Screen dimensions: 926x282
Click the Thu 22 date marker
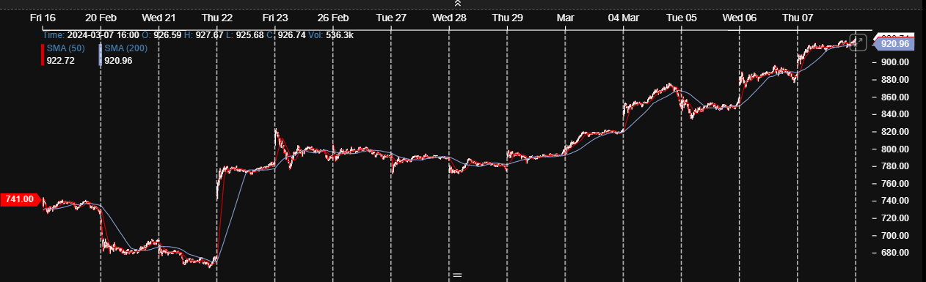pos(217,17)
